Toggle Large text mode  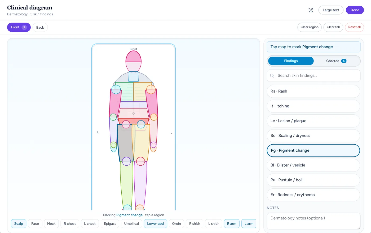[331, 10]
